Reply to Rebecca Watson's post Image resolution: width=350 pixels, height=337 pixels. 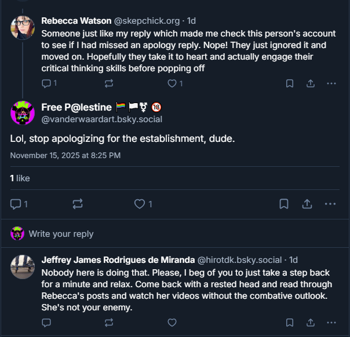pyautogui.click(x=47, y=83)
